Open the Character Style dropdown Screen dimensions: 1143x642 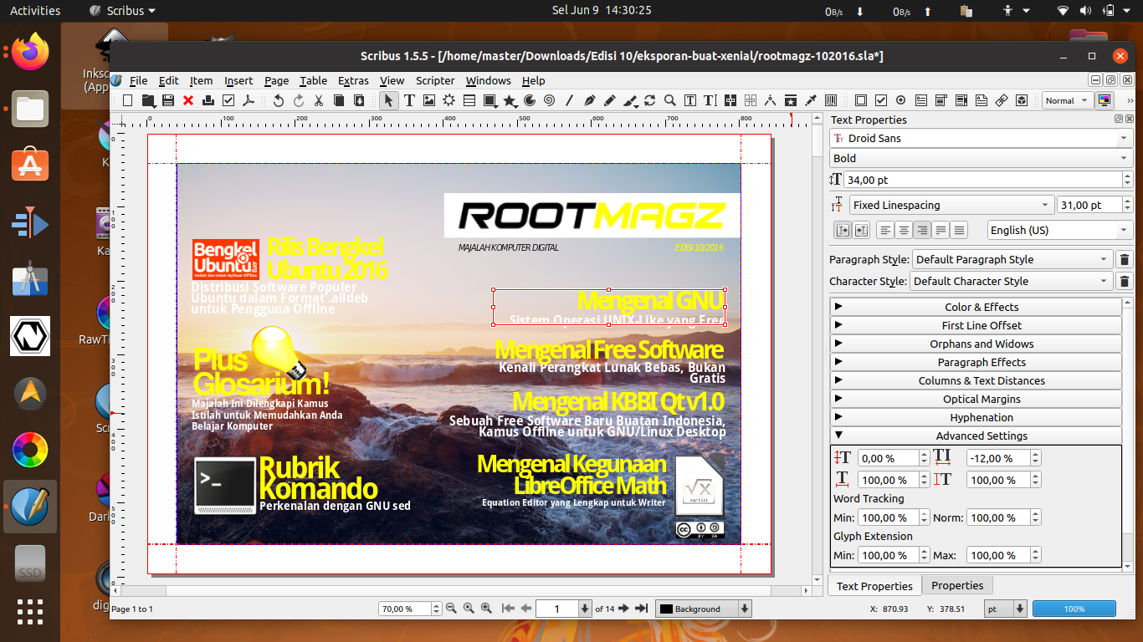coord(1012,281)
